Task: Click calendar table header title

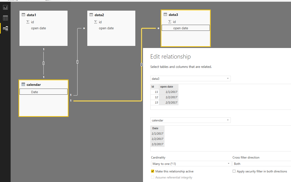Action: (x=34, y=85)
